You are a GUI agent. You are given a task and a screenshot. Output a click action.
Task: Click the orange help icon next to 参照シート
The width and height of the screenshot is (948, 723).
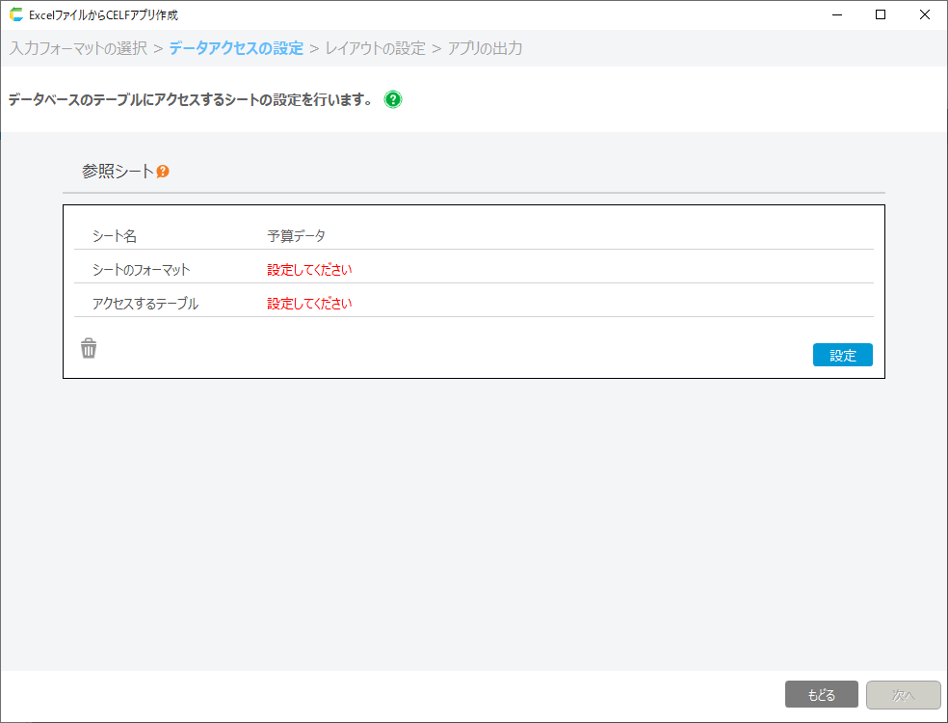tap(163, 172)
